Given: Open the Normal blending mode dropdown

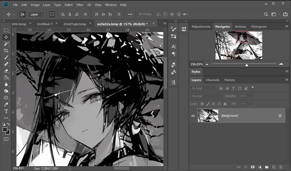Looking at the screenshot, I should (206, 96).
